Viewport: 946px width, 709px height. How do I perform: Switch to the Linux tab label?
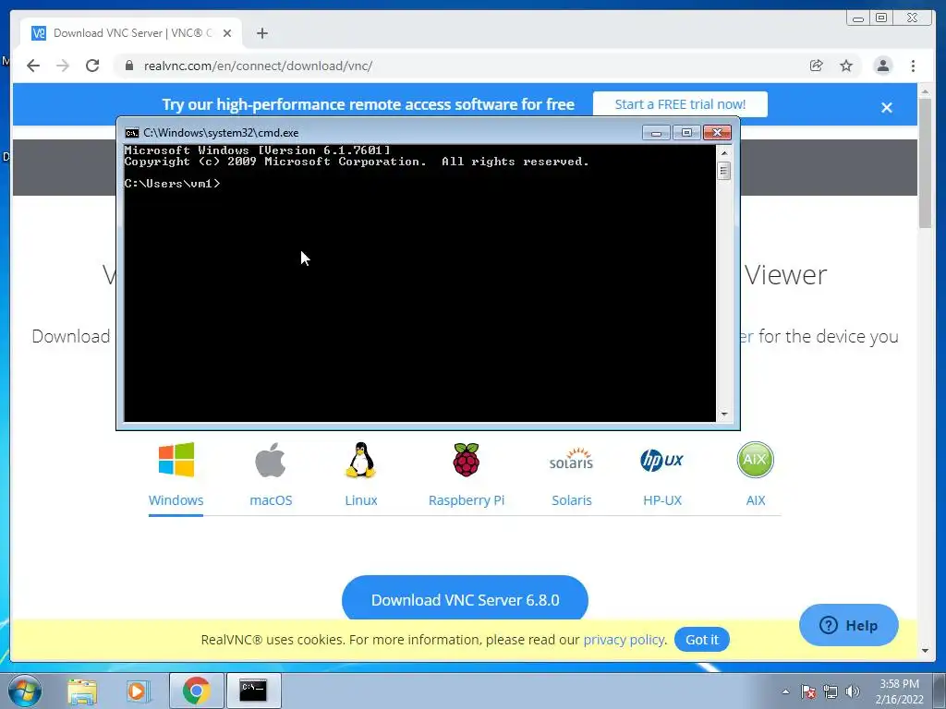361,500
